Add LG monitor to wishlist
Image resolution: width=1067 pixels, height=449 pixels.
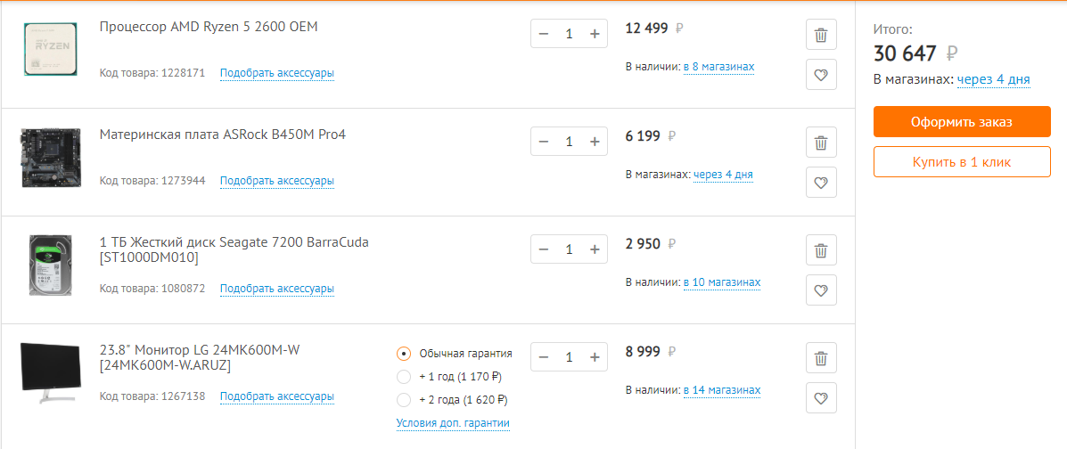click(821, 398)
